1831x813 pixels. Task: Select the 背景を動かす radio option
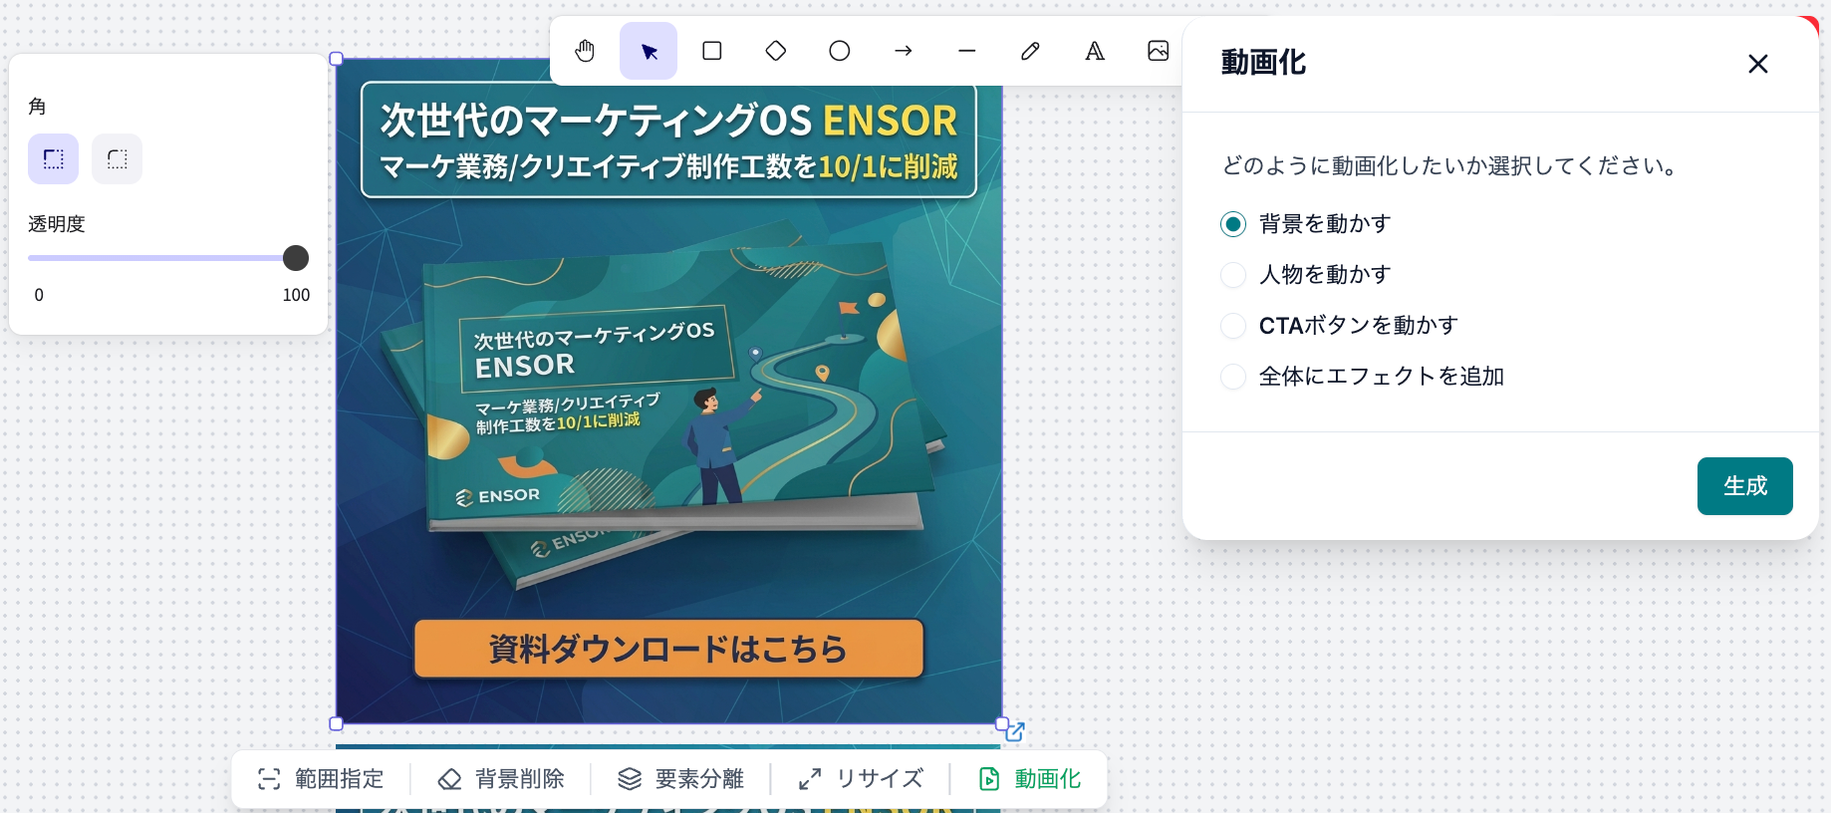[x=1233, y=224]
